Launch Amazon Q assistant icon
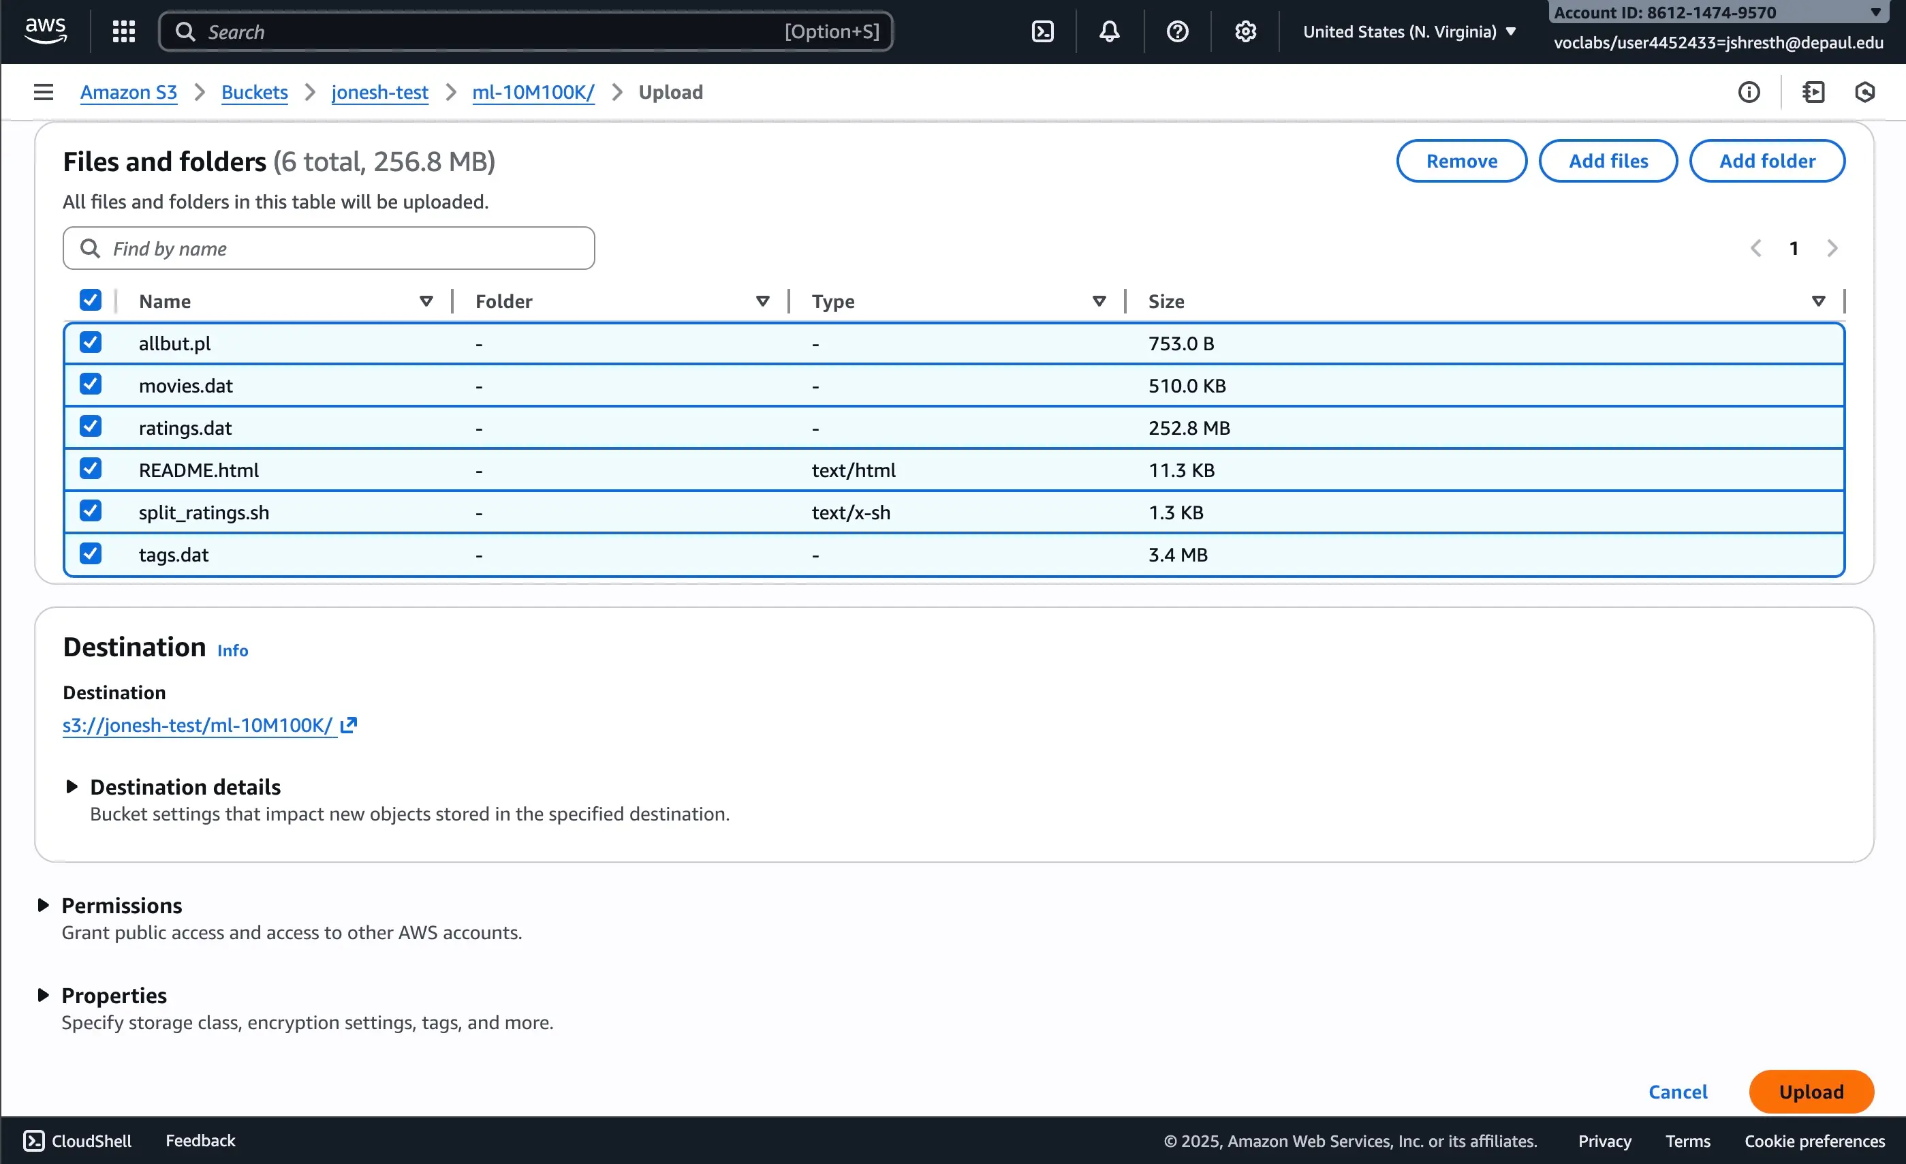1906x1164 pixels. [x=1864, y=91]
